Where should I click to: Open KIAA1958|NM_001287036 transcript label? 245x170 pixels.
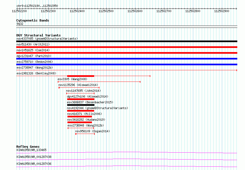click(x=34, y=164)
